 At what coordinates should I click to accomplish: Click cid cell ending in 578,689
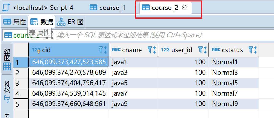tap(69, 73)
